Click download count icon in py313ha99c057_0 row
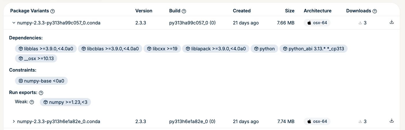This screenshot has height=130, width=405. click(x=360, y=23)
